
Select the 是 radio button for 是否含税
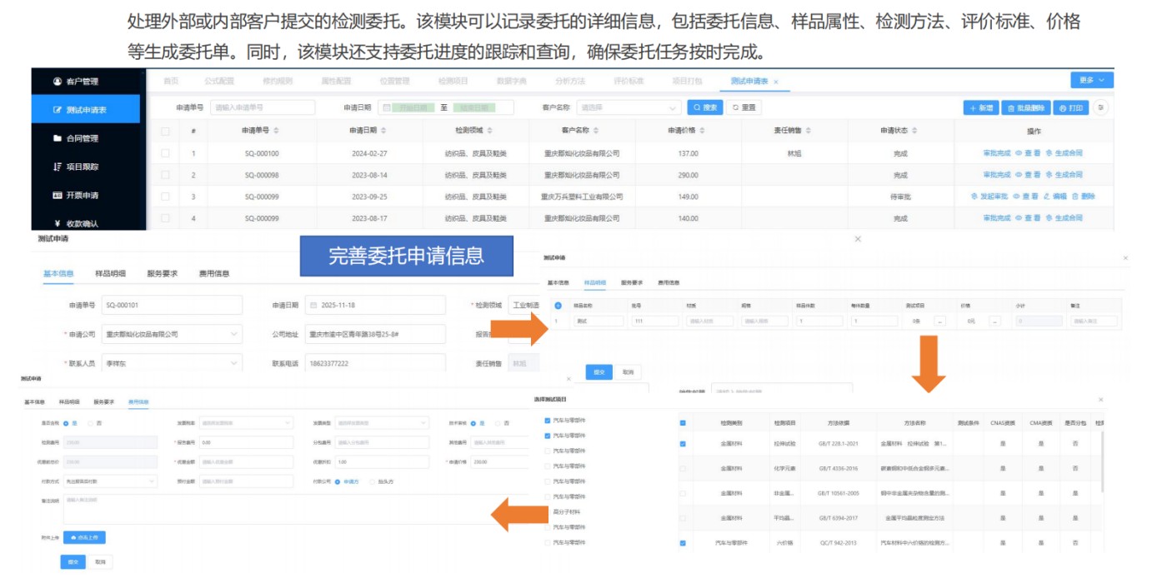(x=66, y=423)
